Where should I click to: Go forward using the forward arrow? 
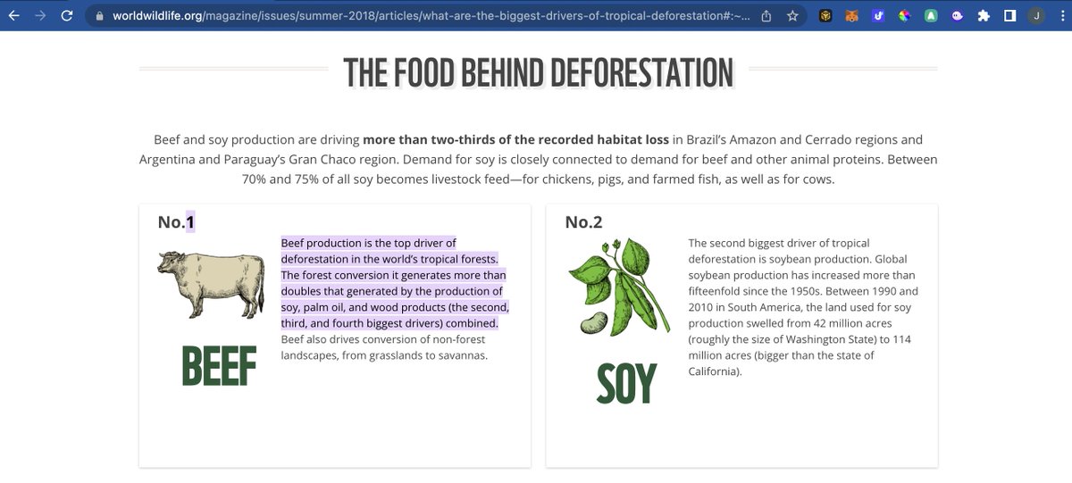click(40, 15)
